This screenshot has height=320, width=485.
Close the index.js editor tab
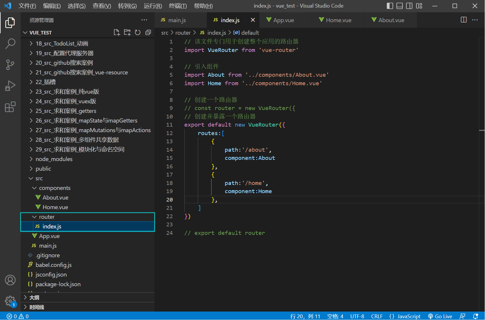click(253, 20)
